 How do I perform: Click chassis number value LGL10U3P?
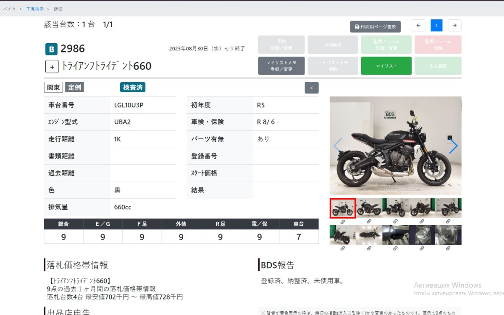pos(129,105)
